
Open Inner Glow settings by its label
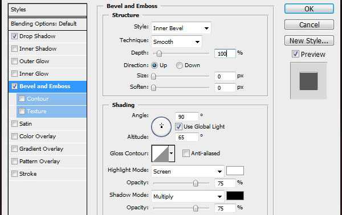click(34, 74)
